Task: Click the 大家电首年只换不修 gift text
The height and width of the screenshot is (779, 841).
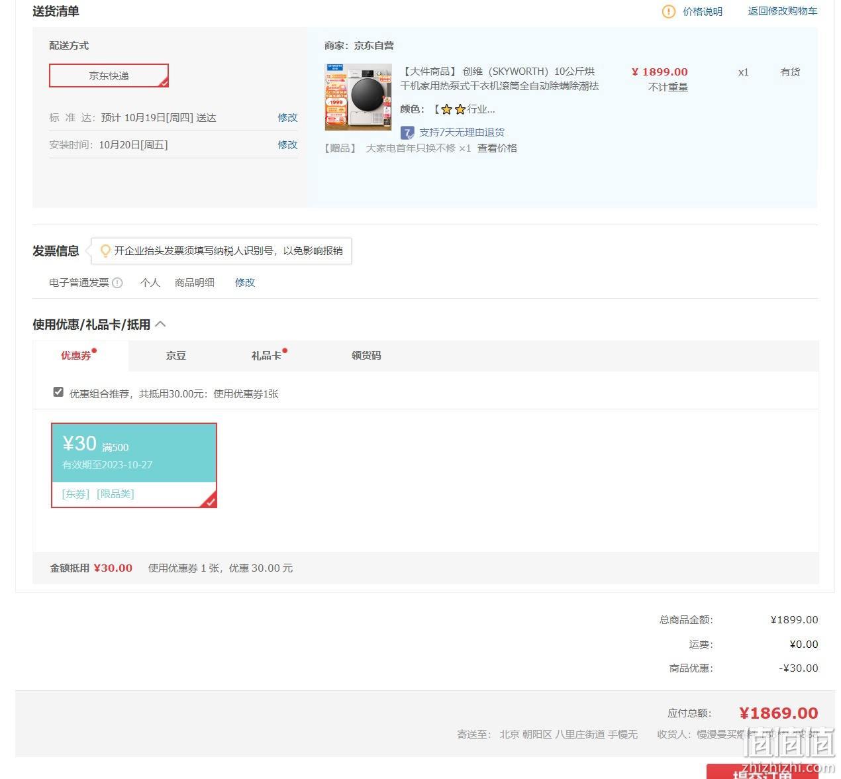Action: [x=411, y=148]
